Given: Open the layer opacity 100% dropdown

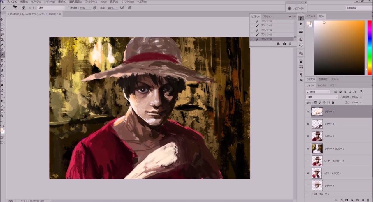Looking at the screenshot, I should 361,97.
